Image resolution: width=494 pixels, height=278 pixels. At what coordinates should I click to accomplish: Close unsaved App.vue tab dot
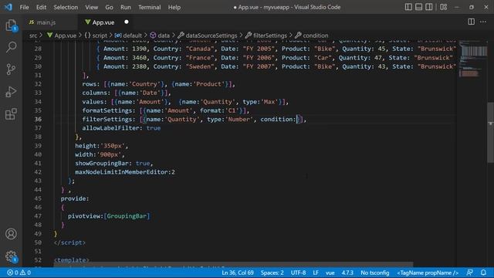[x=127, y=22]
